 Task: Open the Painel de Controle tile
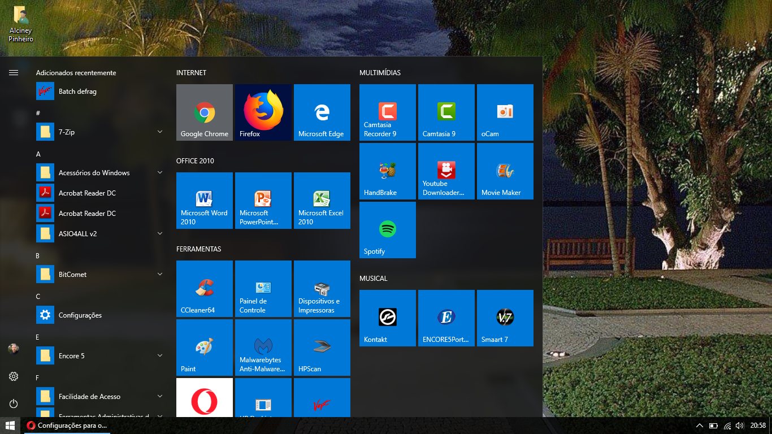point(263,289)
